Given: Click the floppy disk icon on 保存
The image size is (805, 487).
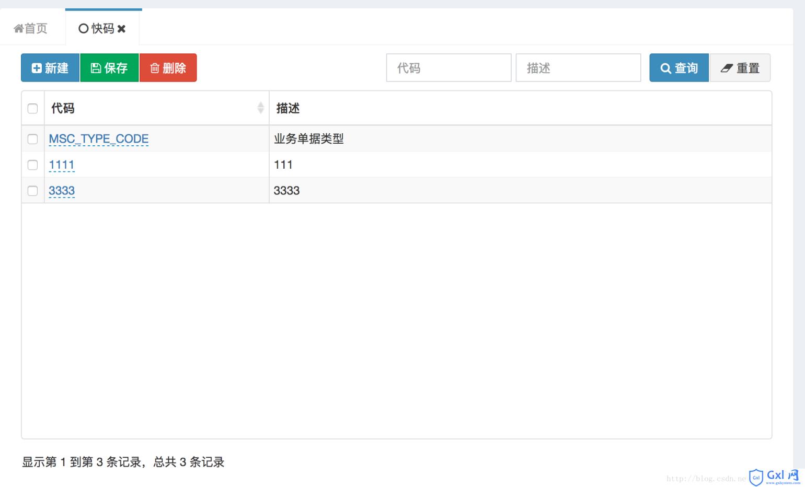Looking at the screenshot, I should (x=96, y=68).
